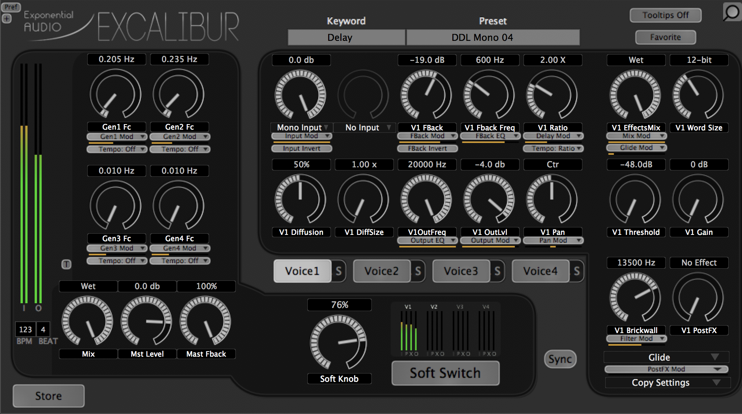The height and width of the screenshot is (414, 742).
Task: Open the FBack EQ dropdown
Action: click(490, 136)
